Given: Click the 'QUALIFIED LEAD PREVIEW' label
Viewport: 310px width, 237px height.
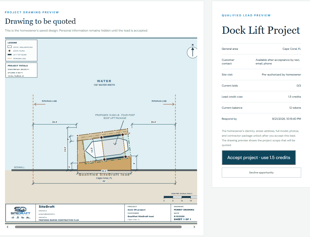Looking at the screenshot, I should tap(246, 15).
